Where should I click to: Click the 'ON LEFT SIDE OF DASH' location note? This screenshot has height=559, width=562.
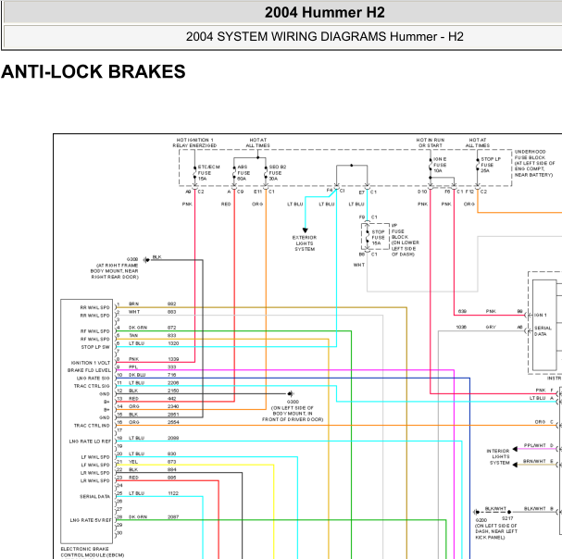tap(496, 531)
